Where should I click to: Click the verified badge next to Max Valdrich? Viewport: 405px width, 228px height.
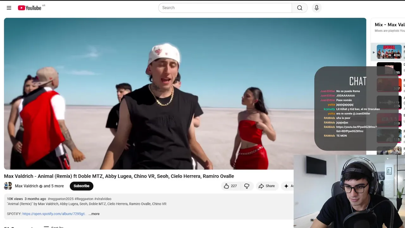[41, 186]
